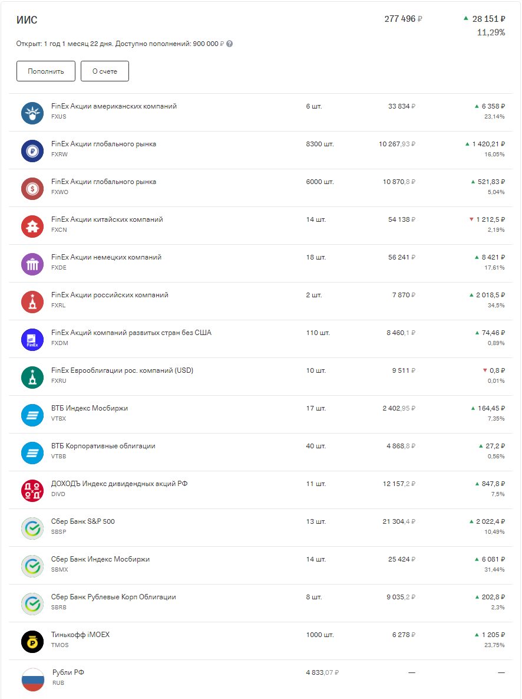
Task: Click ruble balance 4 833,07 ₽
Action: 322,672
